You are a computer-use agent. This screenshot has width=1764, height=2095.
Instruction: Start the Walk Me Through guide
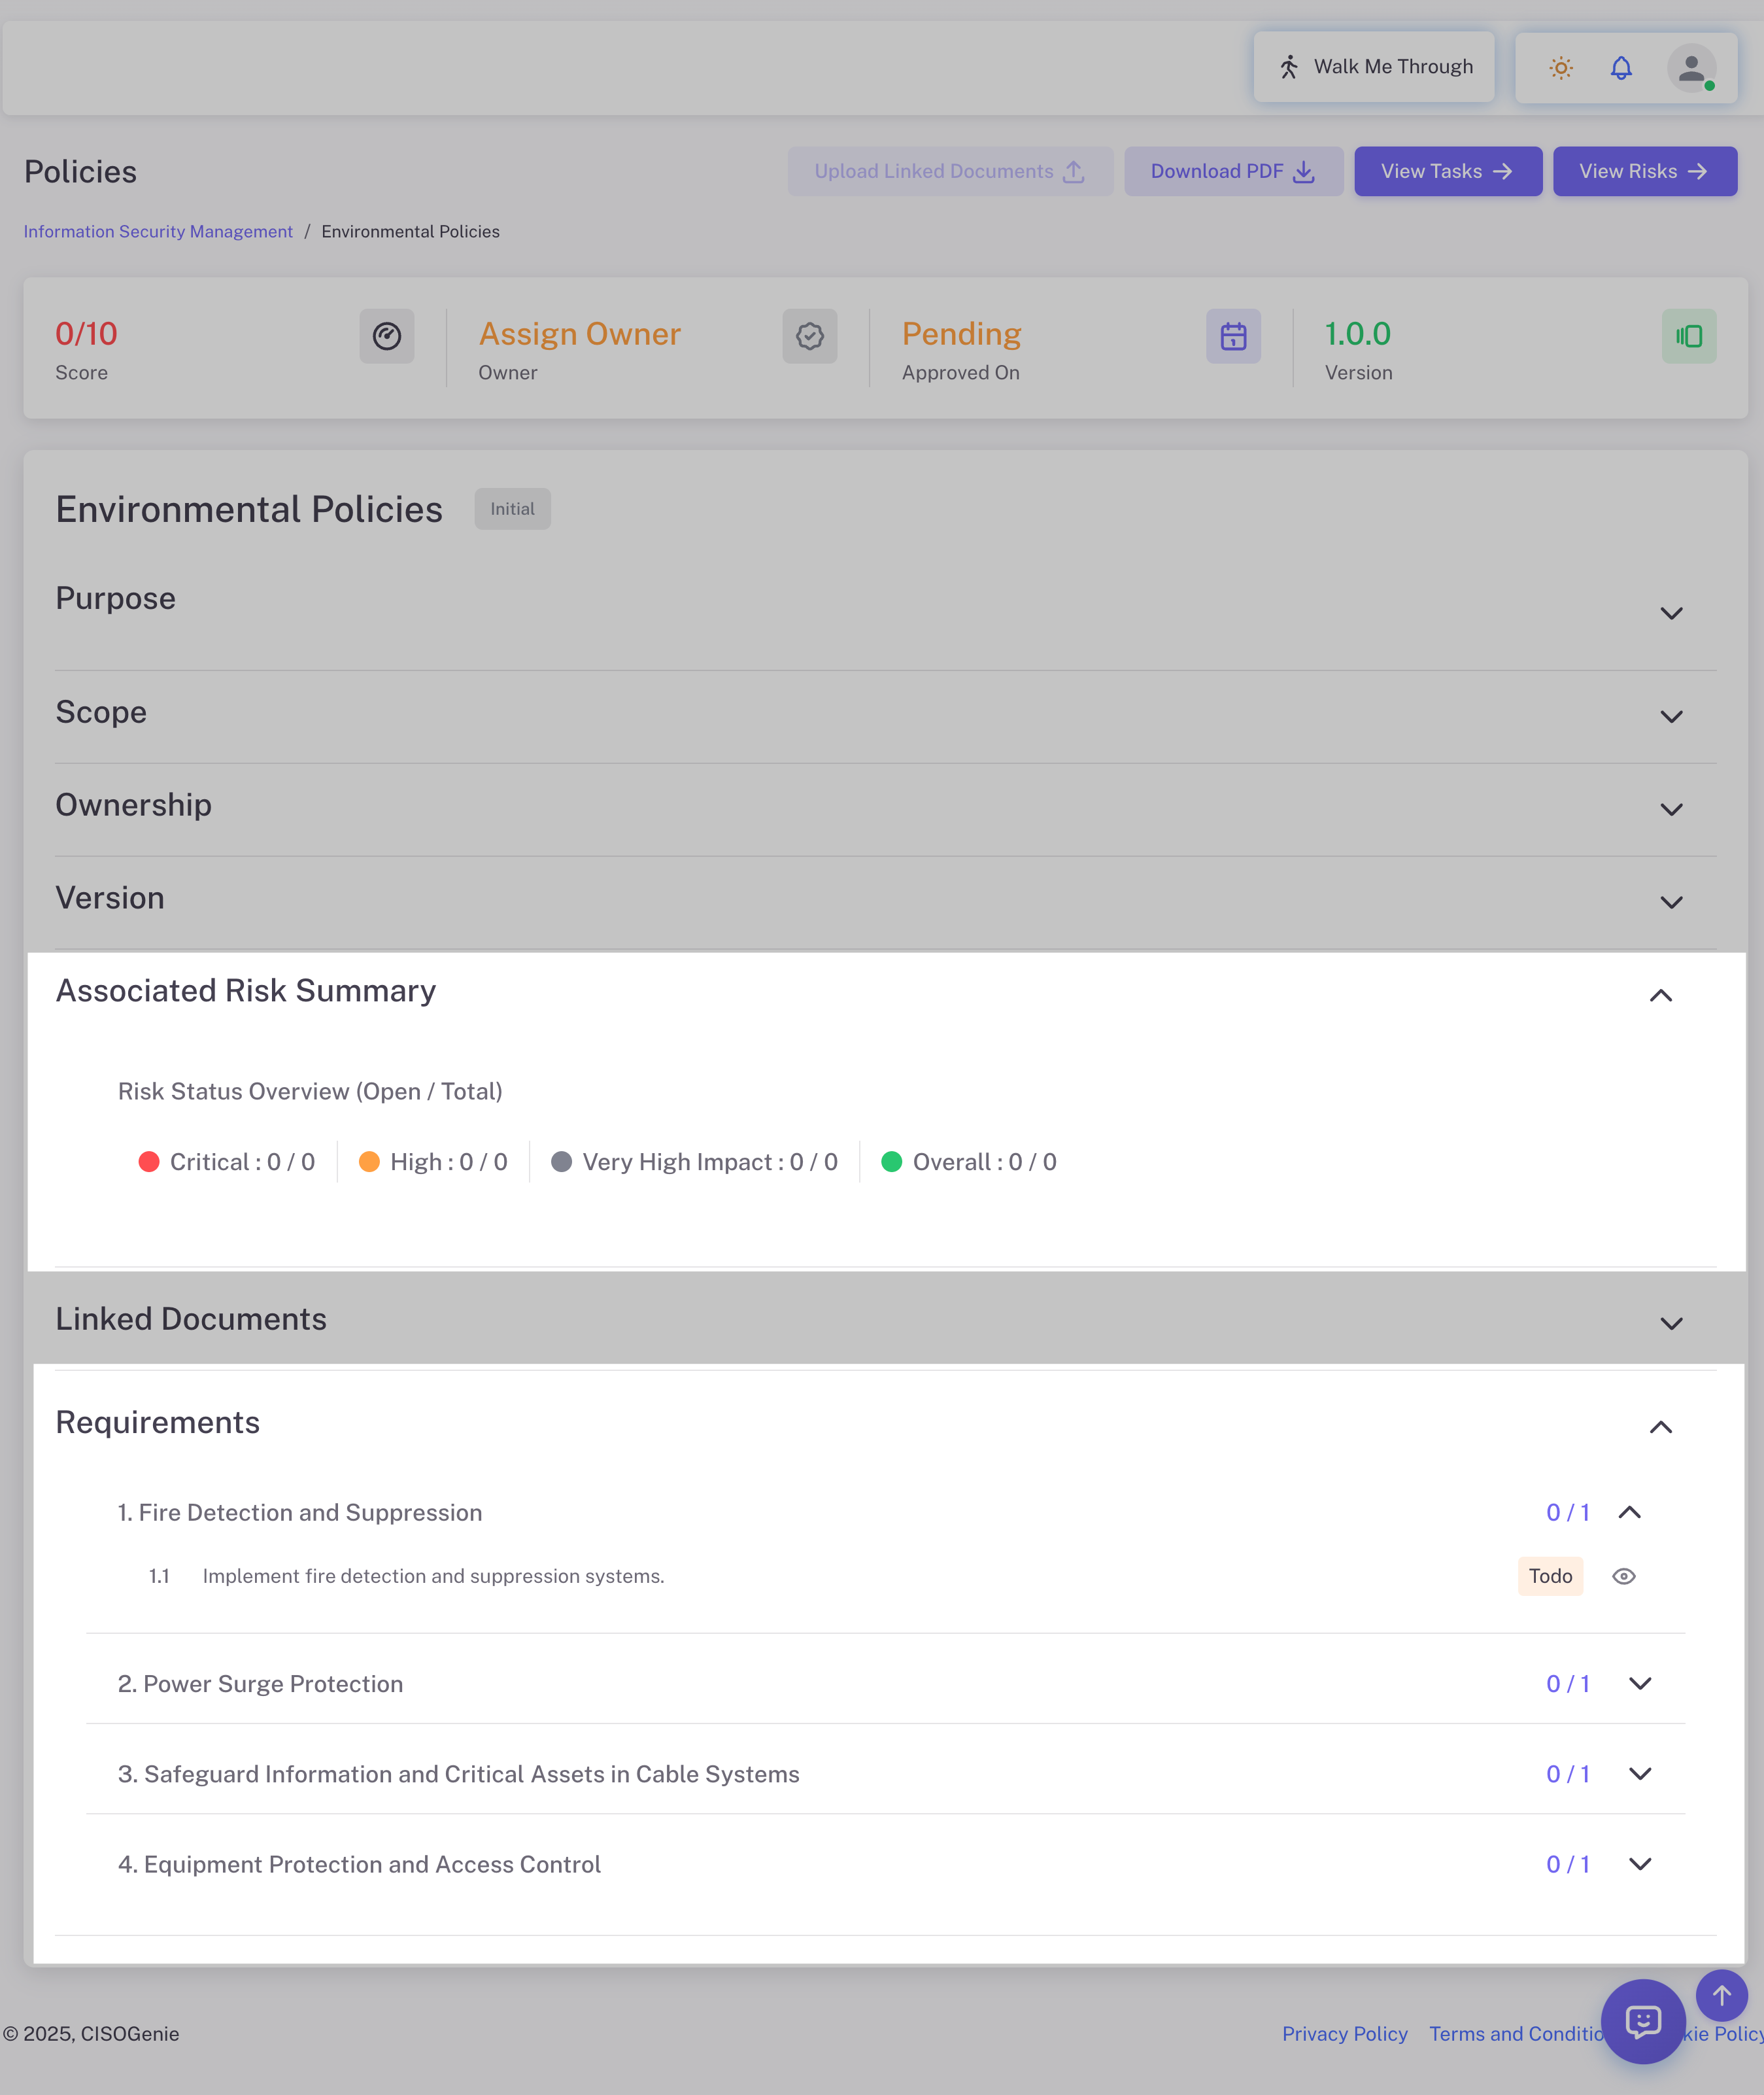pos(1373,67)
